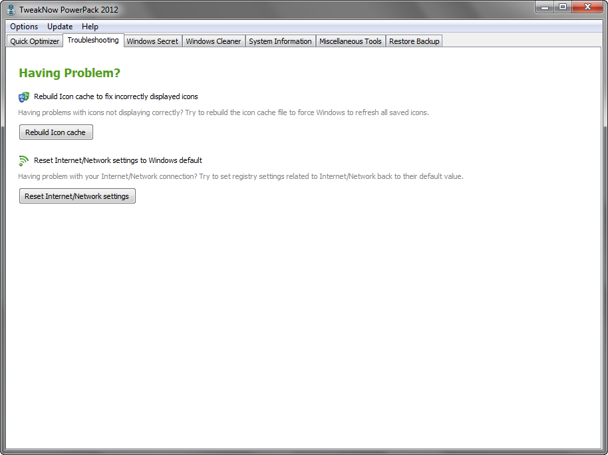Click the Rebuild Icon cache button
This screenshot has height=455, width=608.
(57, 132)
